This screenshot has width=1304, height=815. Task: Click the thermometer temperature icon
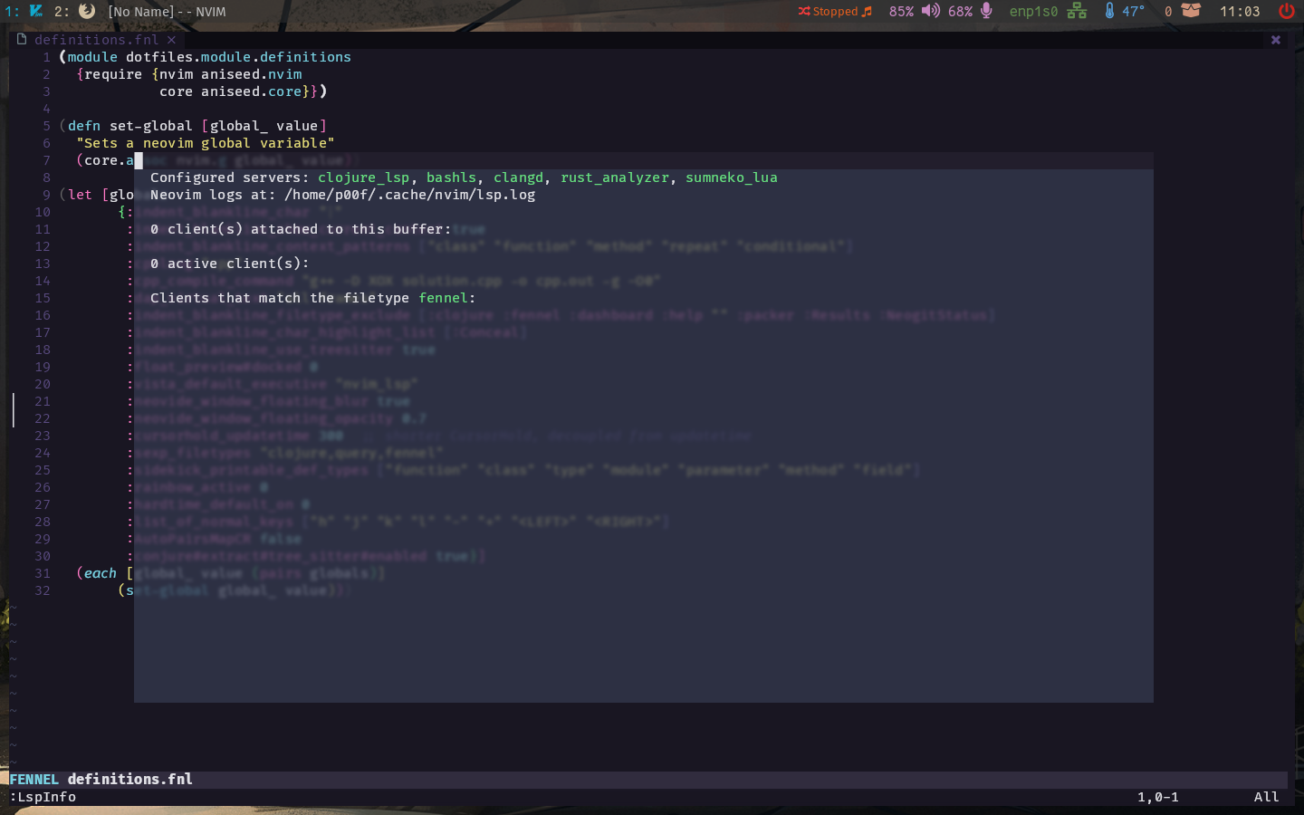(1109, 11)
